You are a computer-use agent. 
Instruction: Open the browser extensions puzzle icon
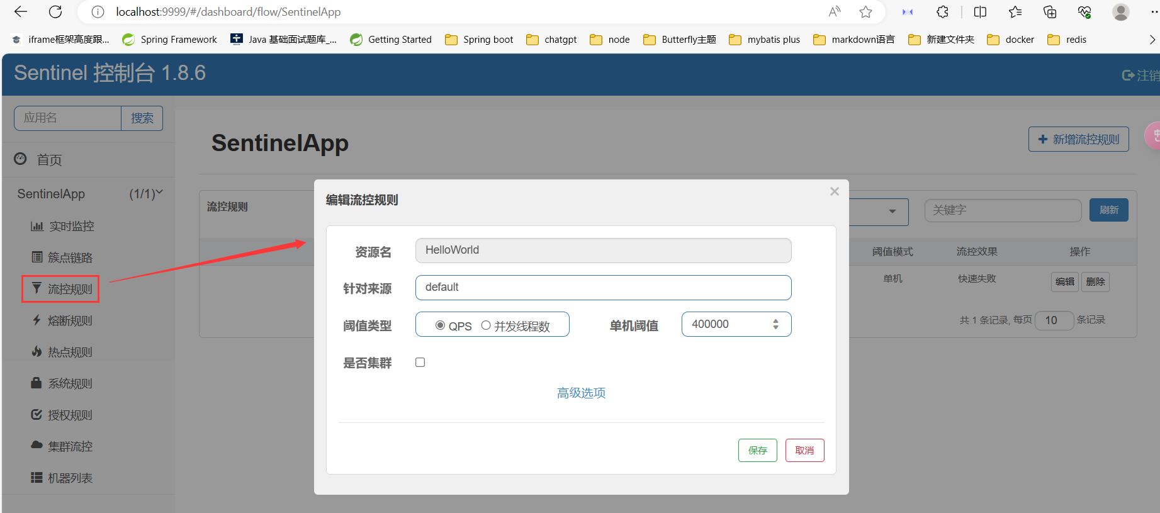click(942, 12)
